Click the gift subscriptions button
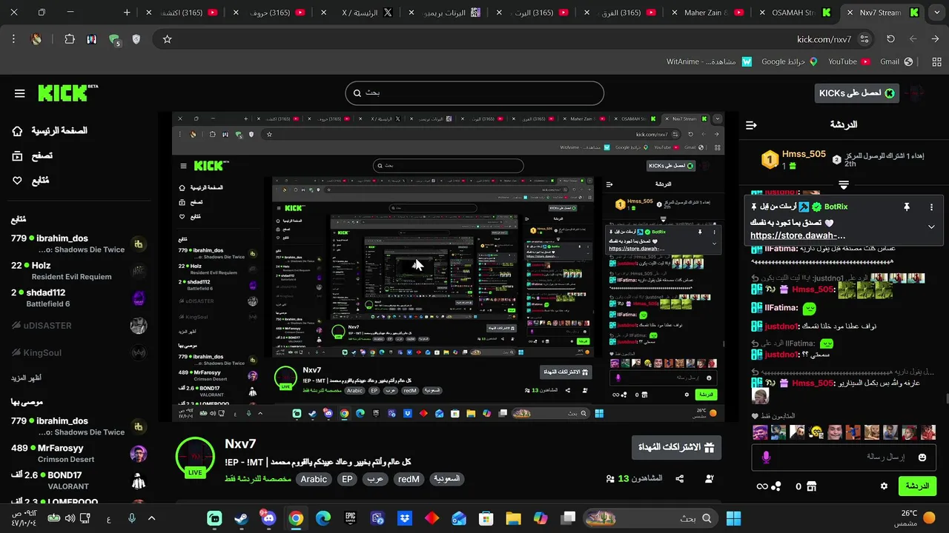Viewport: 949px width, 533px height. point(676,447)
